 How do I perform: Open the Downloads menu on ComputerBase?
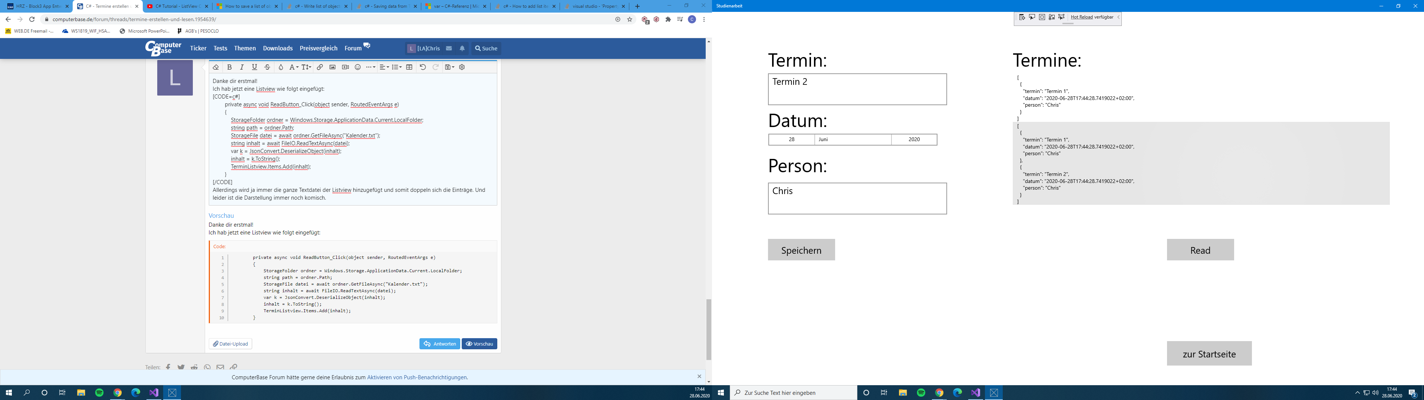click(277, 49)
